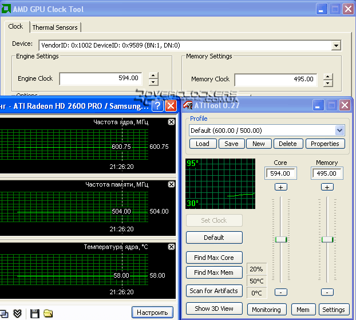Click the Save profile button
This screenshot has width=356, height=320.
tap(231, 144)
